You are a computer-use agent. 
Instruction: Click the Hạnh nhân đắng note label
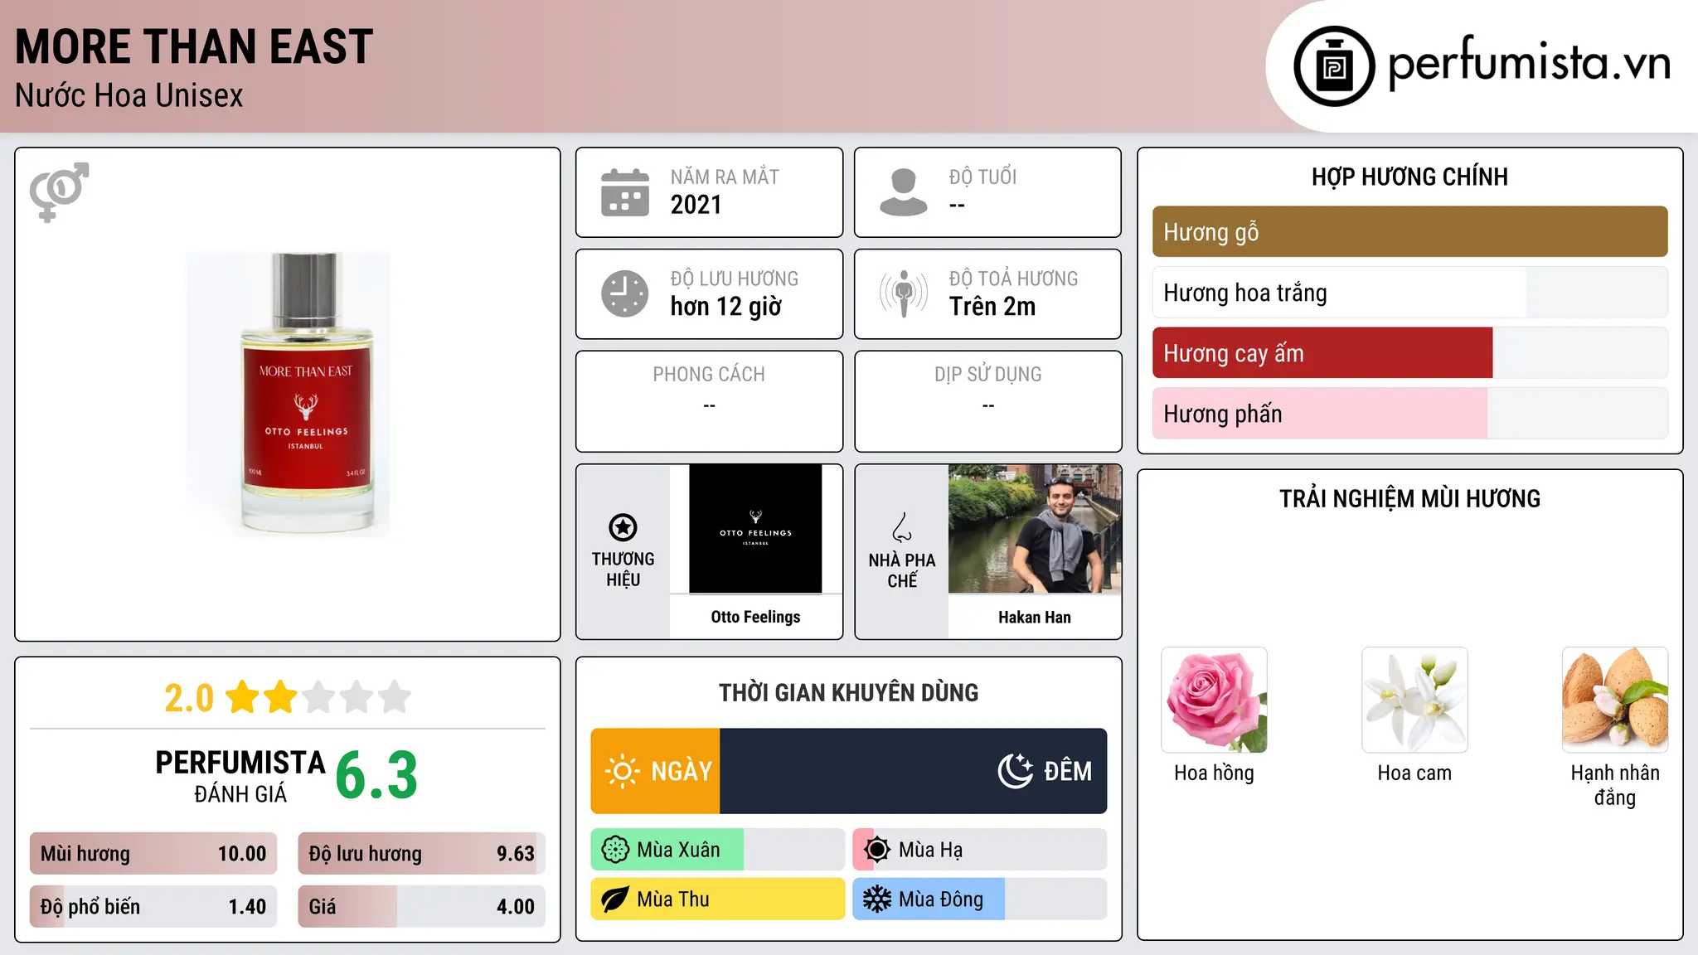coord(1615,785)
